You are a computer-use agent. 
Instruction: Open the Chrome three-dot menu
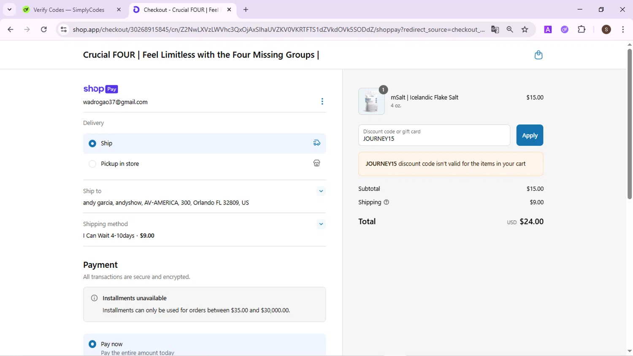click(623, 30)
